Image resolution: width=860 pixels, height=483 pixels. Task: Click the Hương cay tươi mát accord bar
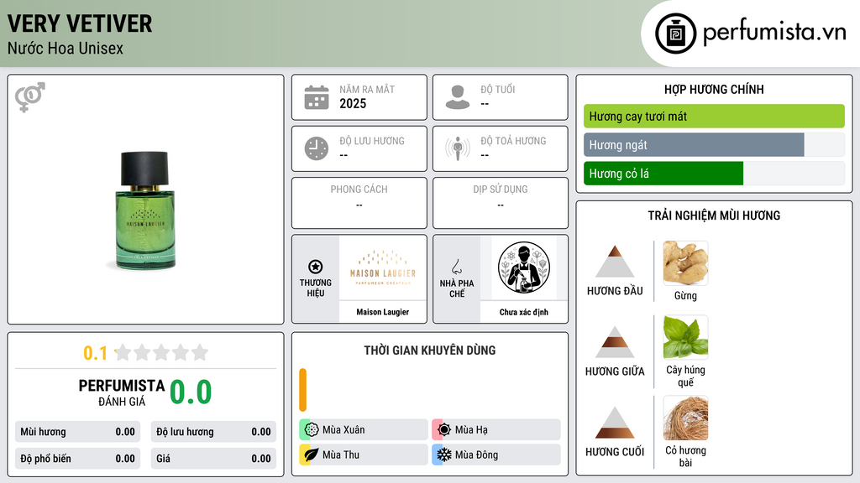(714, 116)
